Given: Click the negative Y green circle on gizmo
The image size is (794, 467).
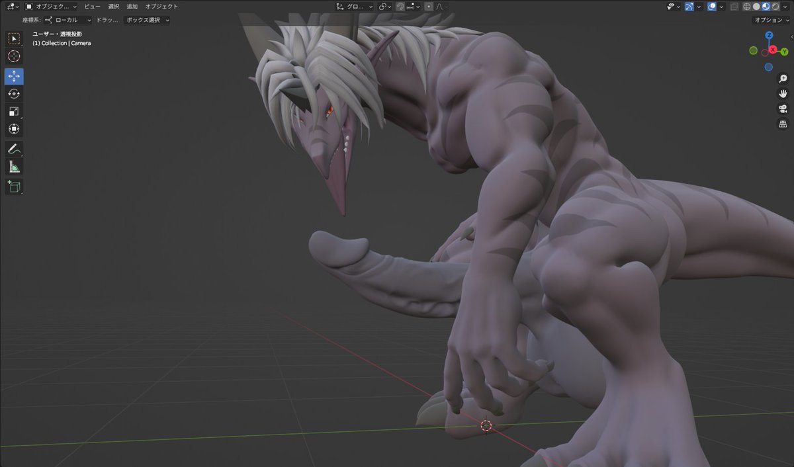Looking at the screenshot, I should coord(753,51).
